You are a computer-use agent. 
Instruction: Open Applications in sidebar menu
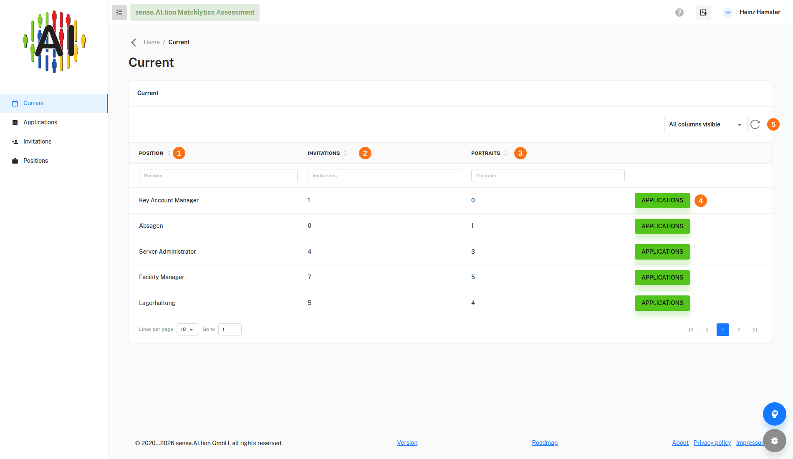54,123
